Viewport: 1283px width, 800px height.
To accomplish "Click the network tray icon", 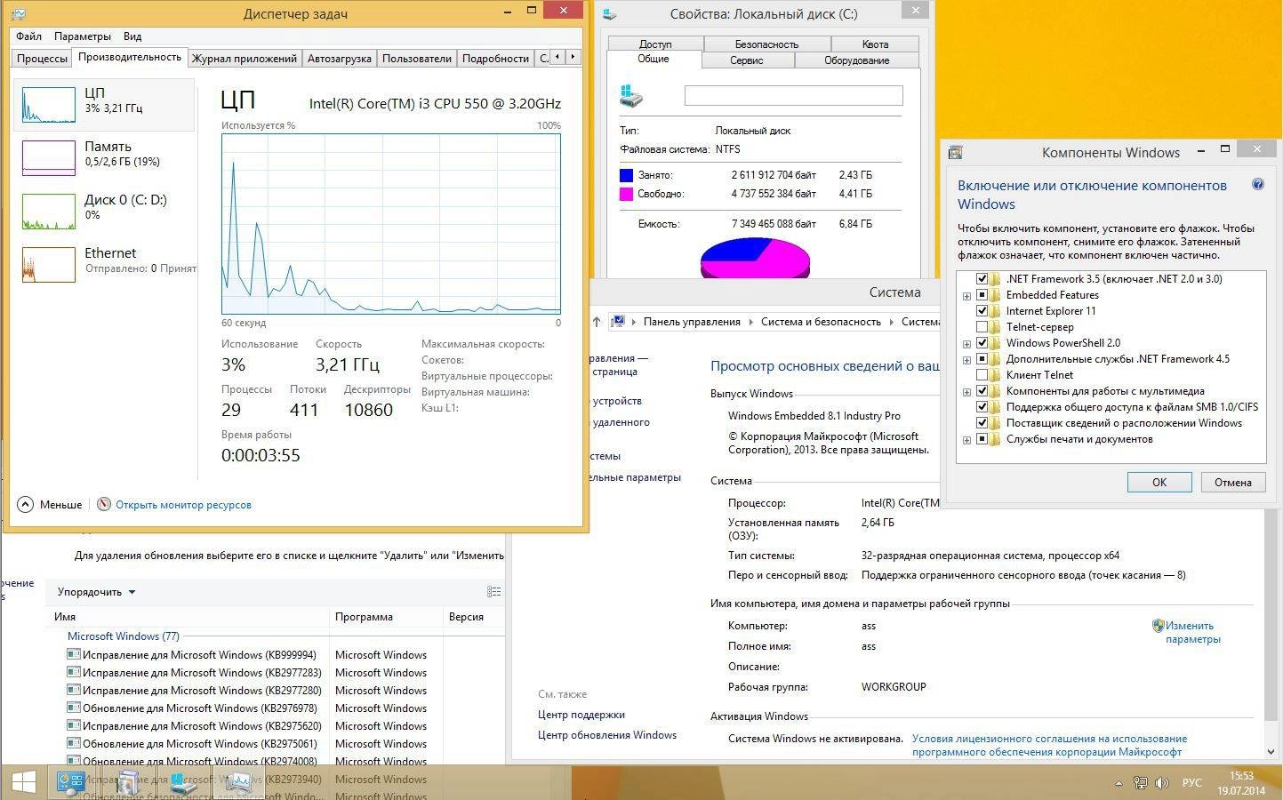I will (x=1141, y=783).
